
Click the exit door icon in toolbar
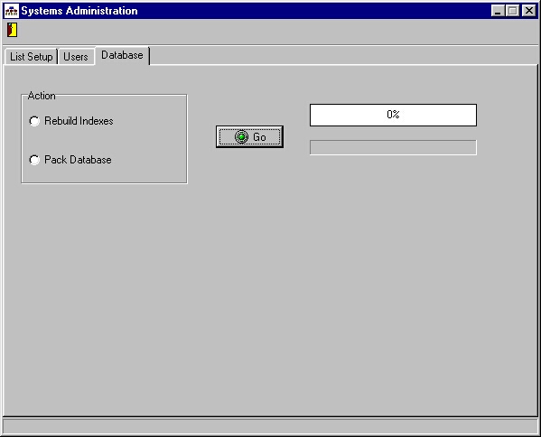pos(12,30)
